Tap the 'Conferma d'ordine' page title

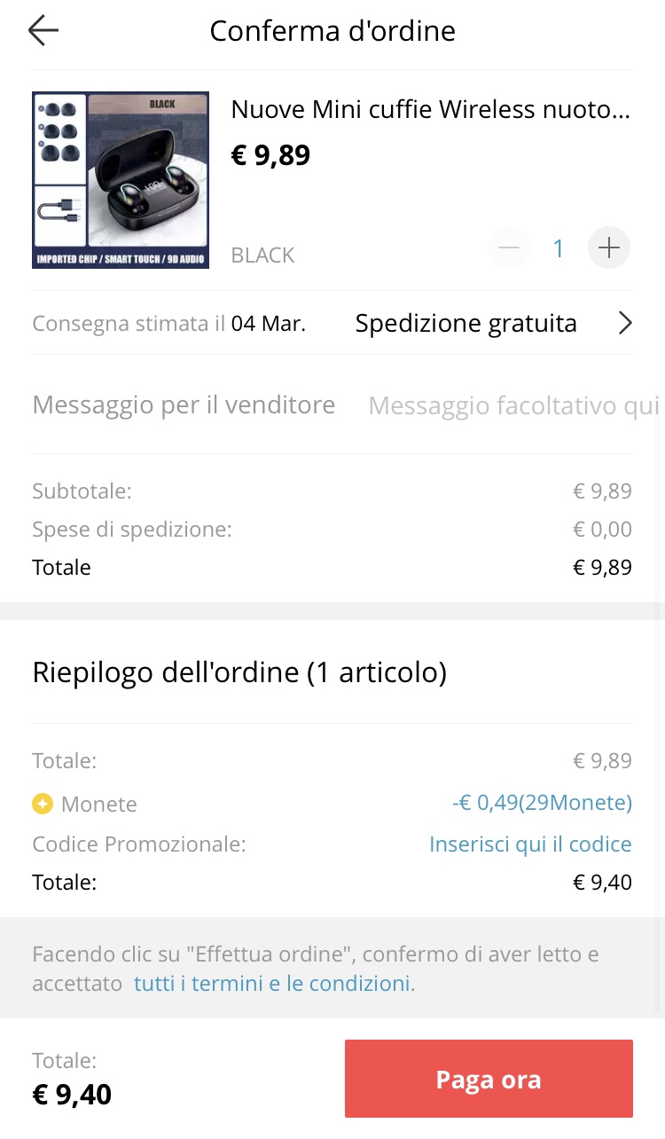[x=332, y=31]
